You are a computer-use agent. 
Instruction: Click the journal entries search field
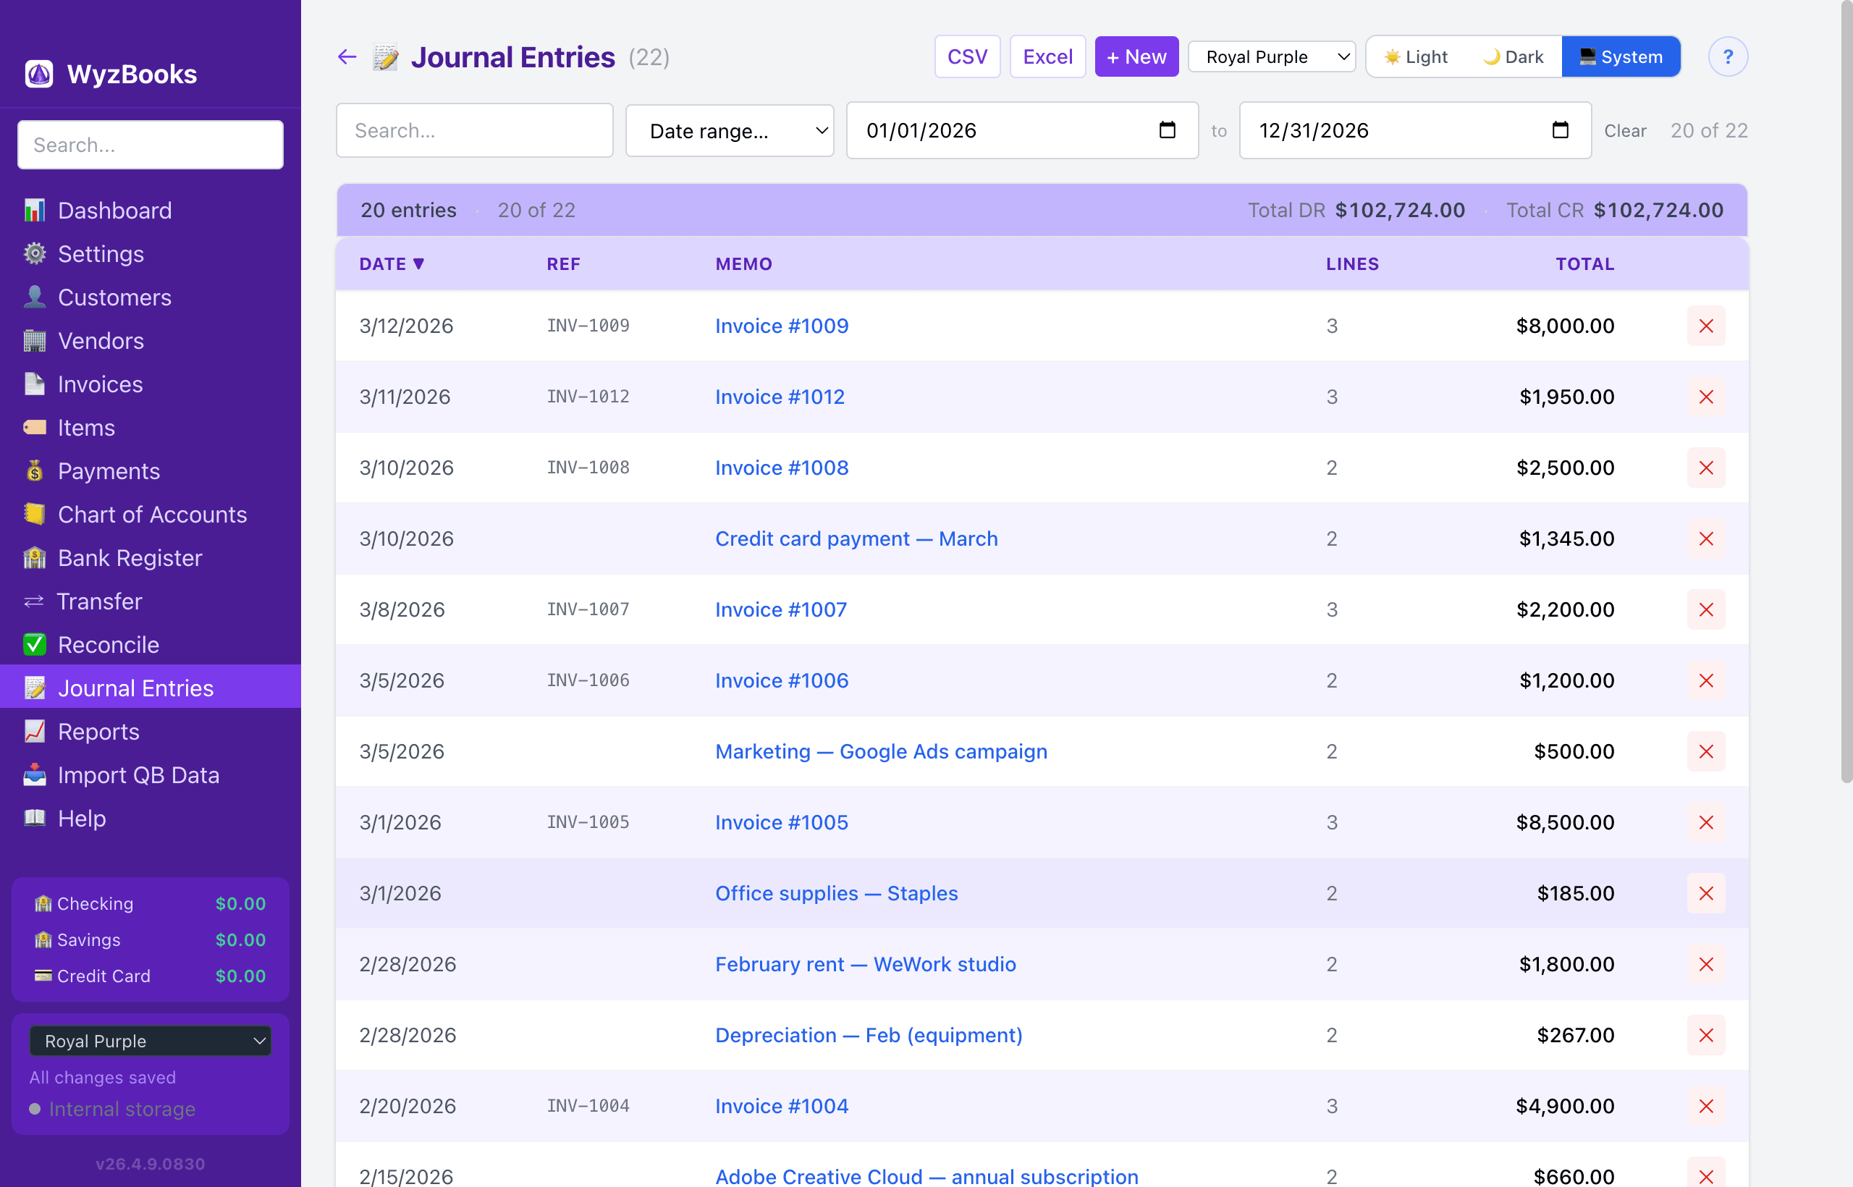tap(474, 131)
